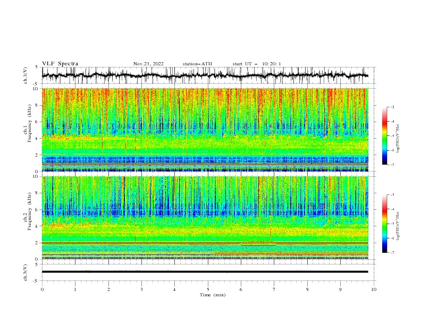The image size is (421, 325).
Task: Click the "3" minute tick label
Action: click(x=141, y=289)
